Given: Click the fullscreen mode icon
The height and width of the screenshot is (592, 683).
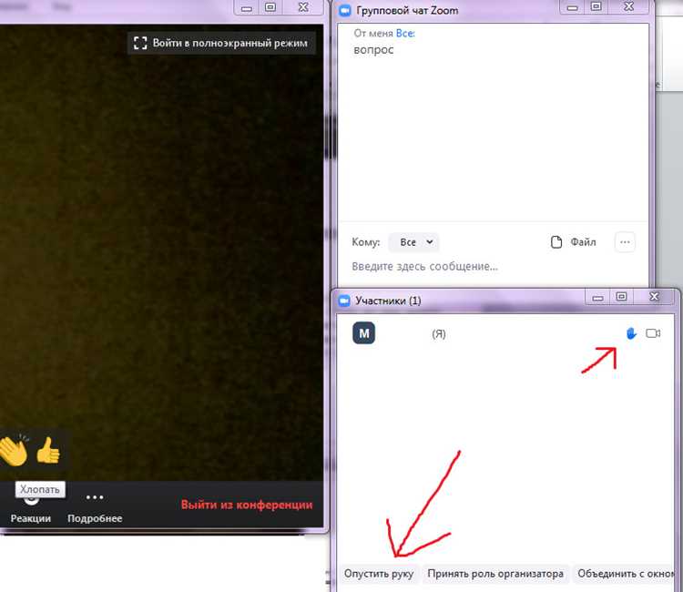Looking at the screenshot, I should (140, 43).
